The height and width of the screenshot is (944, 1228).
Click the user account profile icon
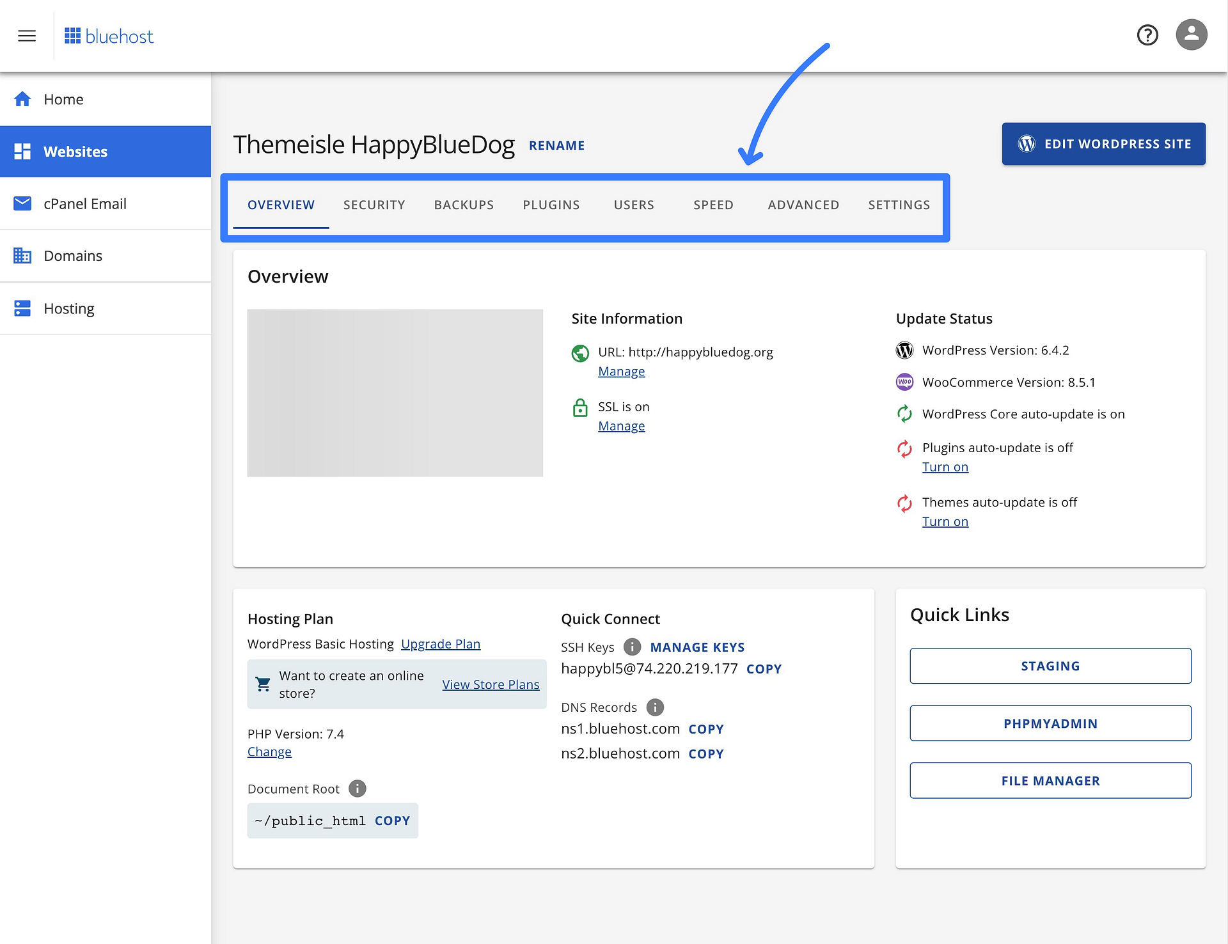tap(1190, 35)
